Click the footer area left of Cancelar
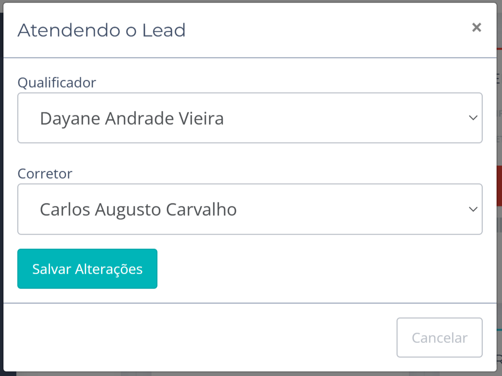The height and width of the screenshot is (376, 502). coord(198,337)
